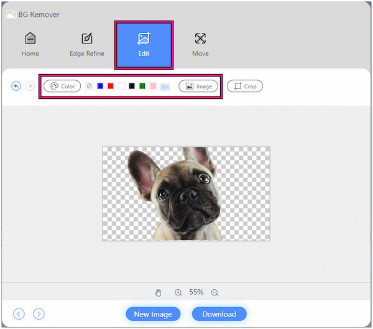This screenshot has width=373, height=329.
Task: Click the undo arrow
Action: pyautogui.click(x=16, y=86)
